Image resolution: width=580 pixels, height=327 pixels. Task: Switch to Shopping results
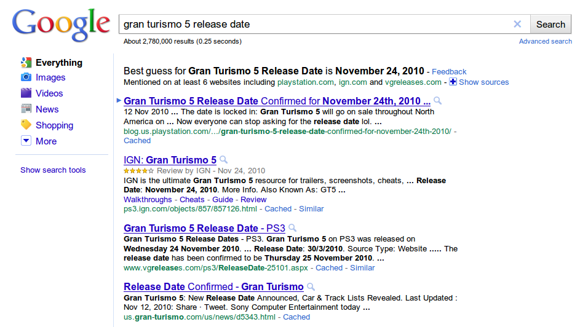point(54,125)
